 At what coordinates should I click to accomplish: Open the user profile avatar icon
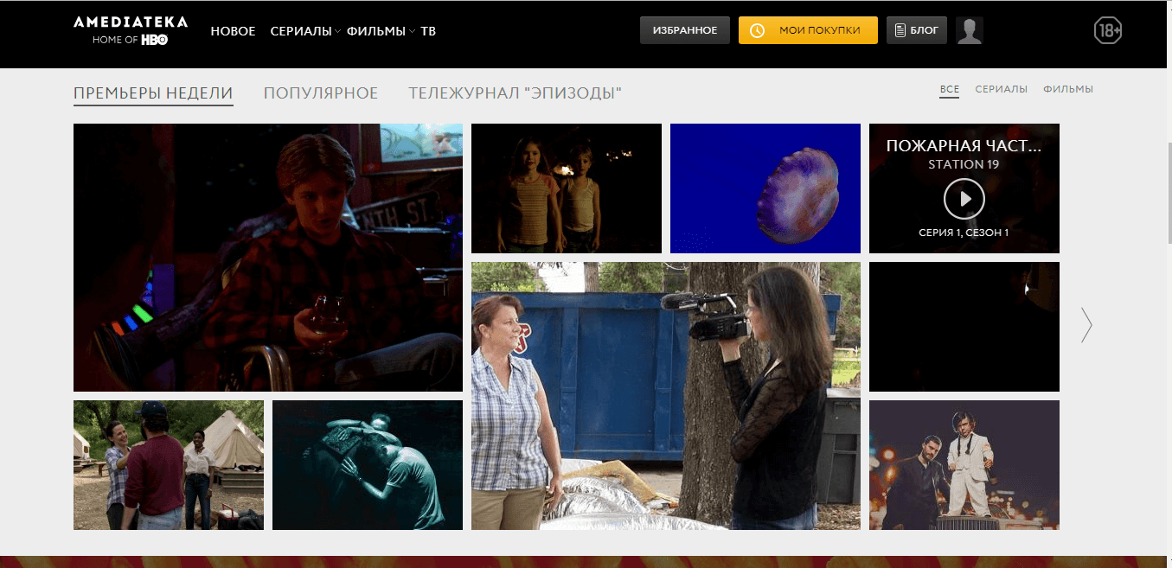[969, 30]
